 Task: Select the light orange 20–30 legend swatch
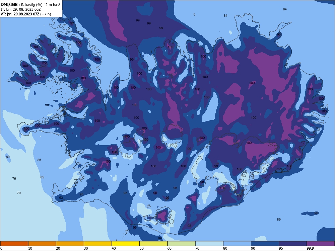click(x=70, y=244)
